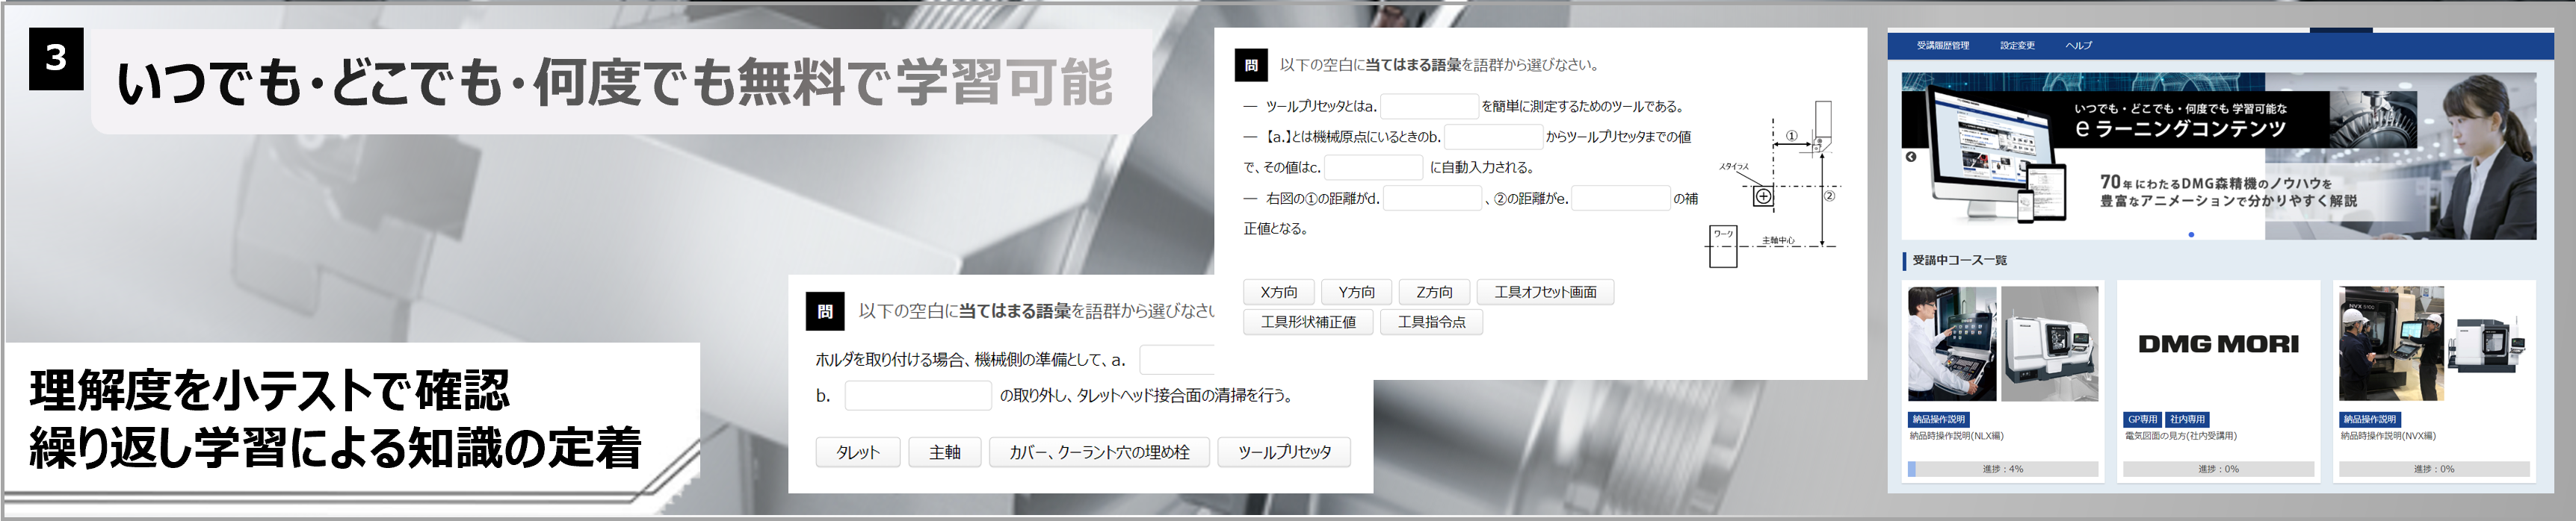Click blank d. for ①の距離
This screenshot has width=2576, height=521.
(1432, 198)
